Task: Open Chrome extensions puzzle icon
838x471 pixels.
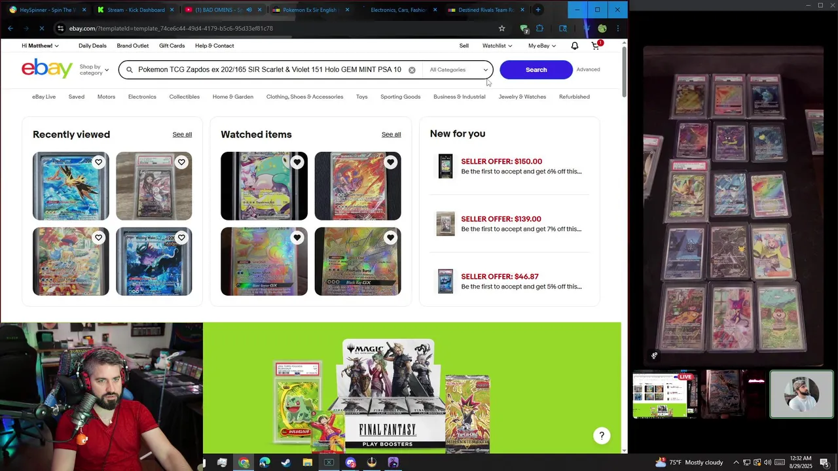Action: click(539, 28)
